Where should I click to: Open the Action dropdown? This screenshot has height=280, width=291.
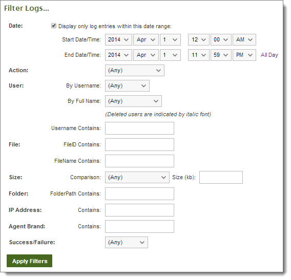point(135,71)
